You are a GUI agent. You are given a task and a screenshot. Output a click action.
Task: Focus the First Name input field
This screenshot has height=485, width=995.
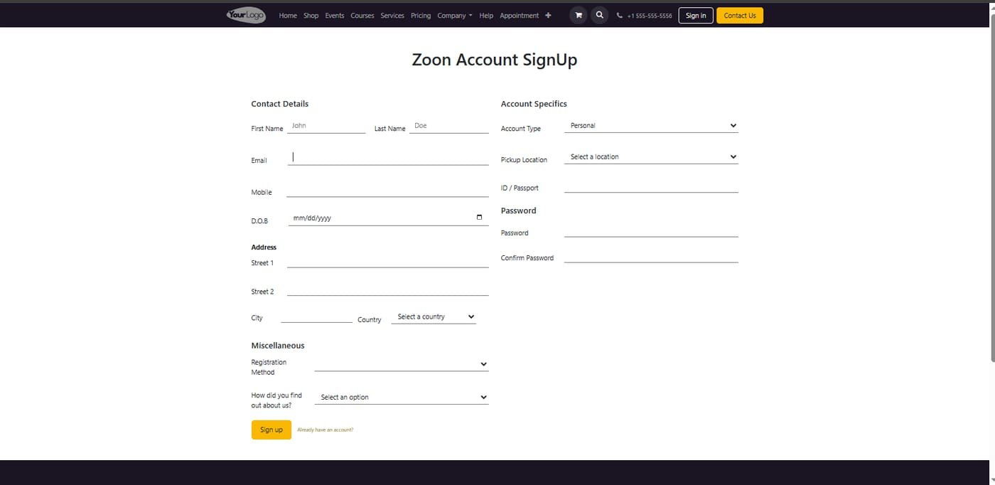(326, 126)
